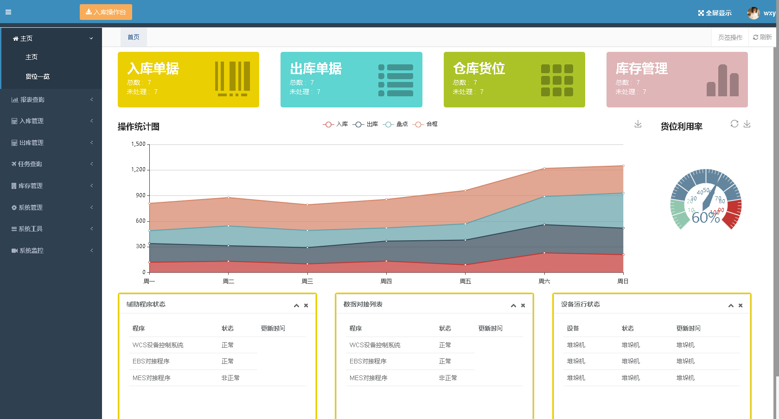The image size is (779, 419).
Task: Open the 库存管理 pink card
Action: pos(677,80)
